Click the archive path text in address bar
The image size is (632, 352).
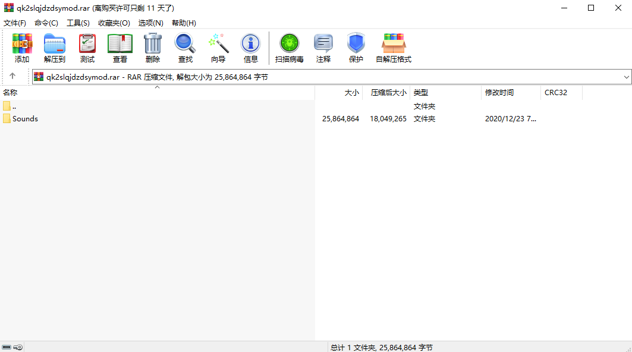pos(157,77)
